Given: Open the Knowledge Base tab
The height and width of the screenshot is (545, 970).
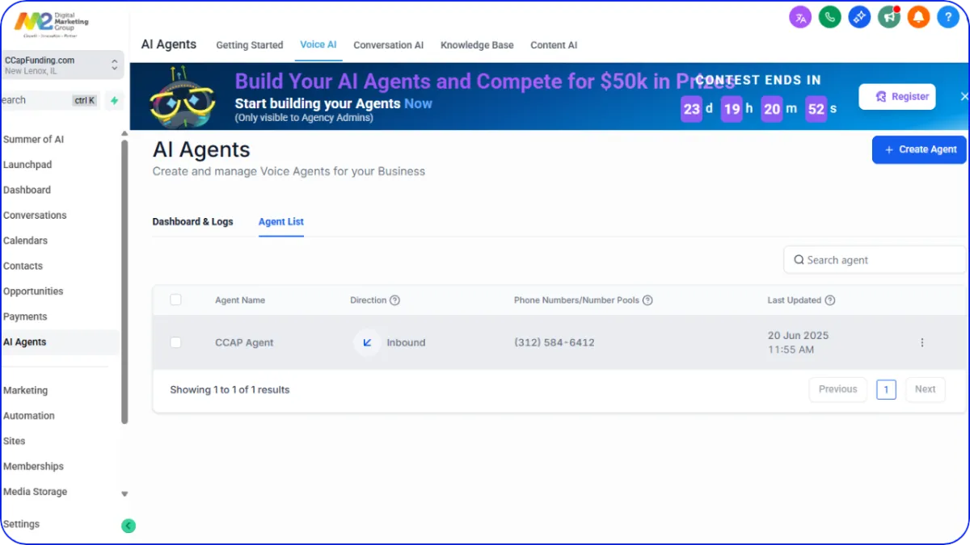Looking at the screenshot, I should tap(477, 45).
